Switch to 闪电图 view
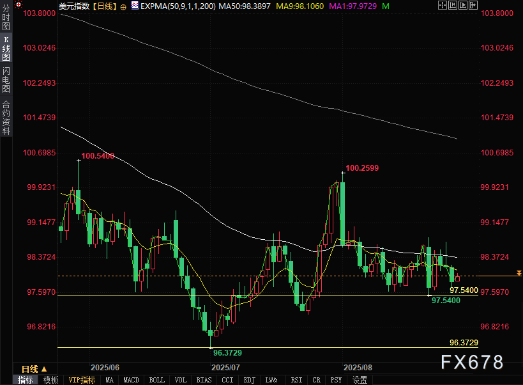 click(6, 79)
